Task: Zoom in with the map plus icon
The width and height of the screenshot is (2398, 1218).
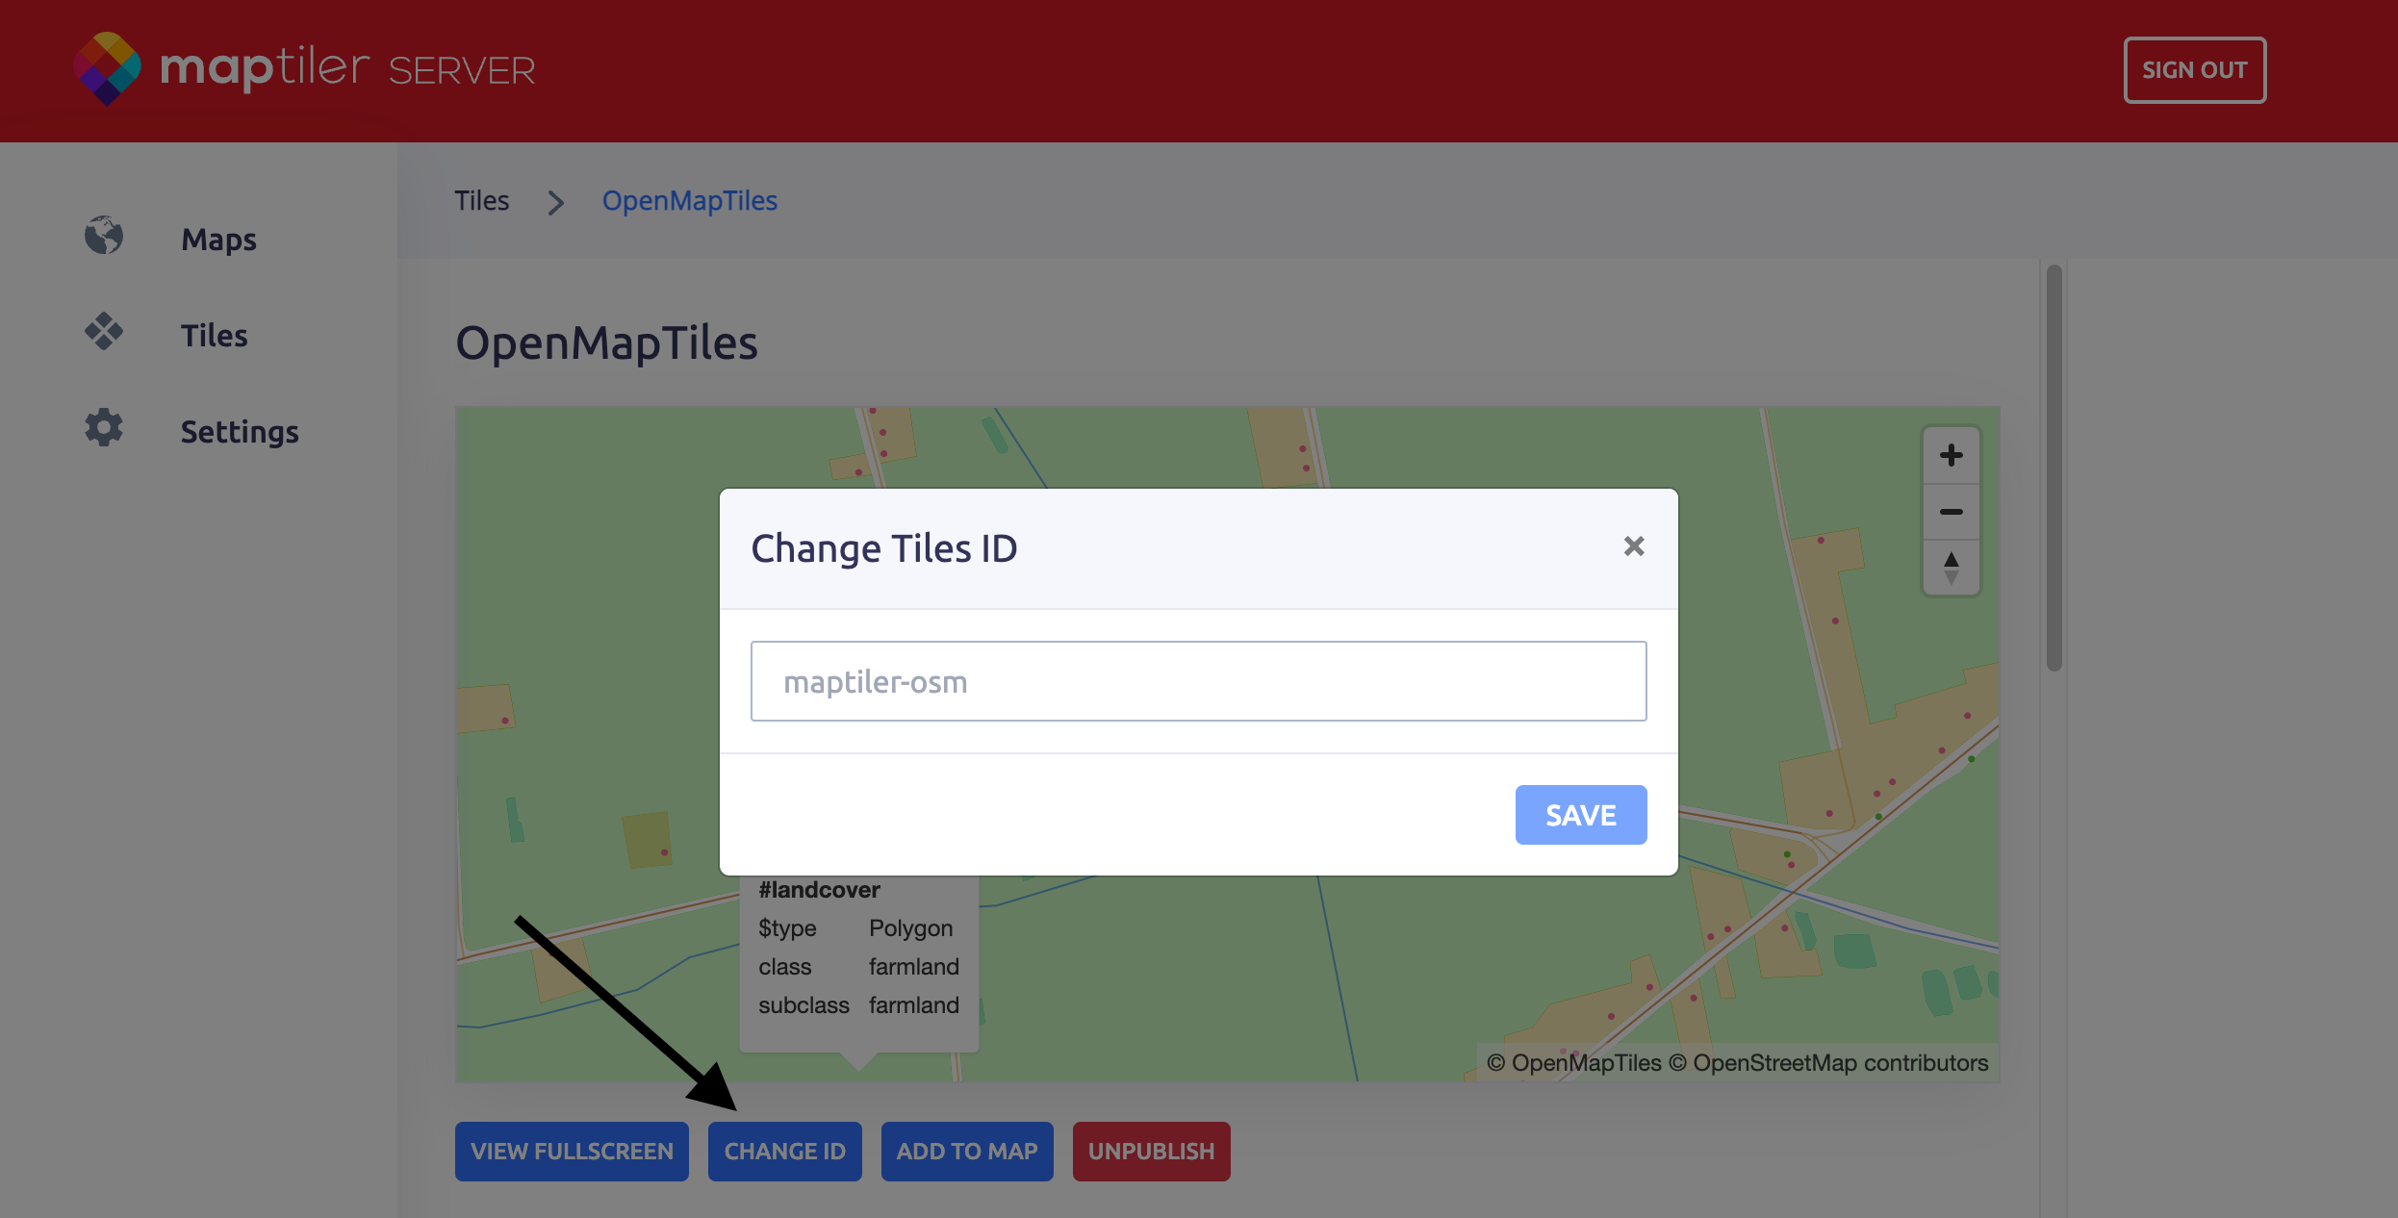Action: point(1951,455)
